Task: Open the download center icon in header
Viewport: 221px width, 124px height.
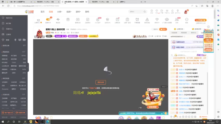Action: (167, 12)
